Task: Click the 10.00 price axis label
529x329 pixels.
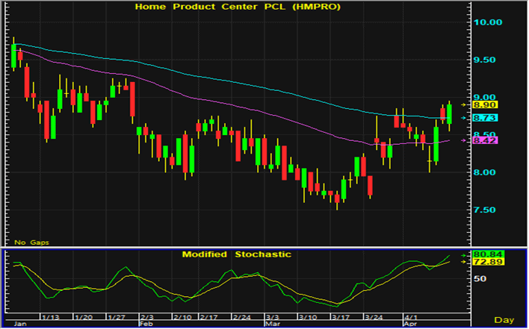Action: point(495,22)
